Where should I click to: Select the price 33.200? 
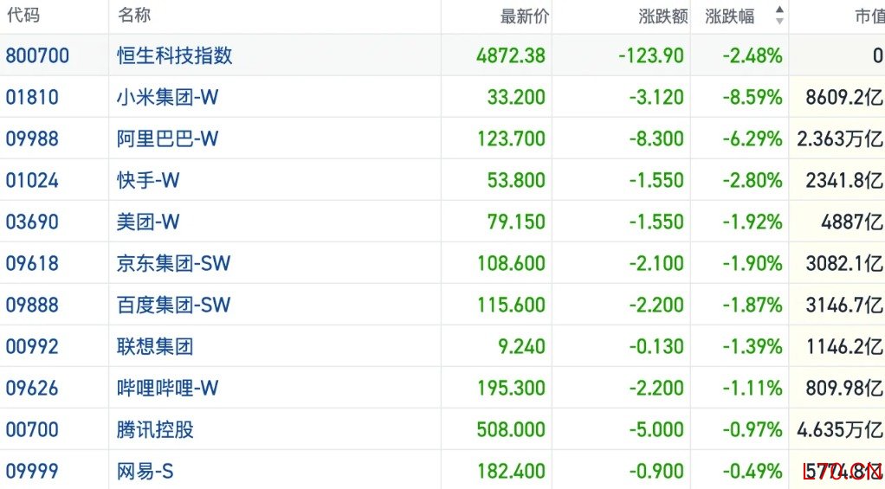point(516,97)
